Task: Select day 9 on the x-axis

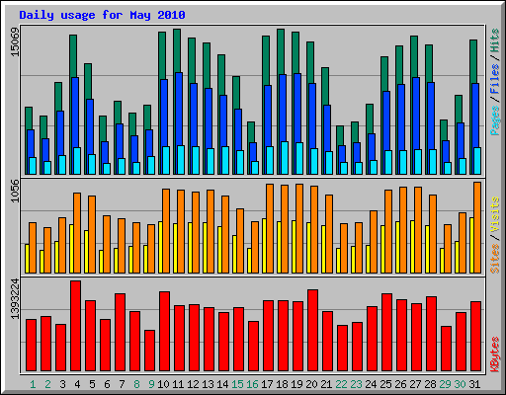Action: tap(151, 384)
